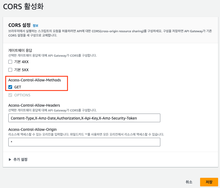Click the 저장 button
Screen dimensions: 220x188
[209, 182]
